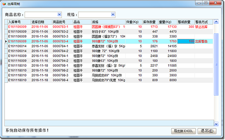Screen dimensions: 225x140
Task: Click spec cell 989牌63* 10Kg/件
Action: pyautogui.click(x=108, y=61)
